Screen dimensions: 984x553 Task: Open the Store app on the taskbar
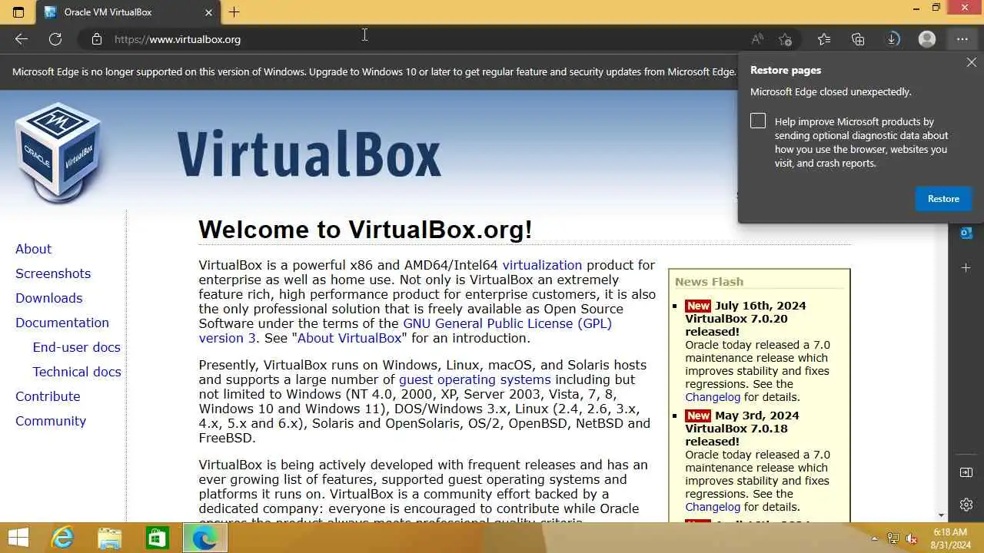tap(157, 538)
